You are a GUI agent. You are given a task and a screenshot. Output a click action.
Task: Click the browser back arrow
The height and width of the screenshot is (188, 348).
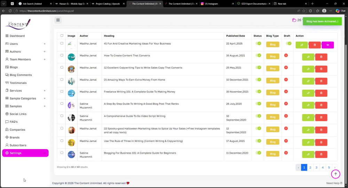(3, 11)
